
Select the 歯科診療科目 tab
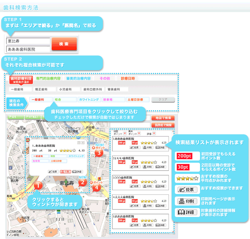pyautogui.click(x=21, y=80)
